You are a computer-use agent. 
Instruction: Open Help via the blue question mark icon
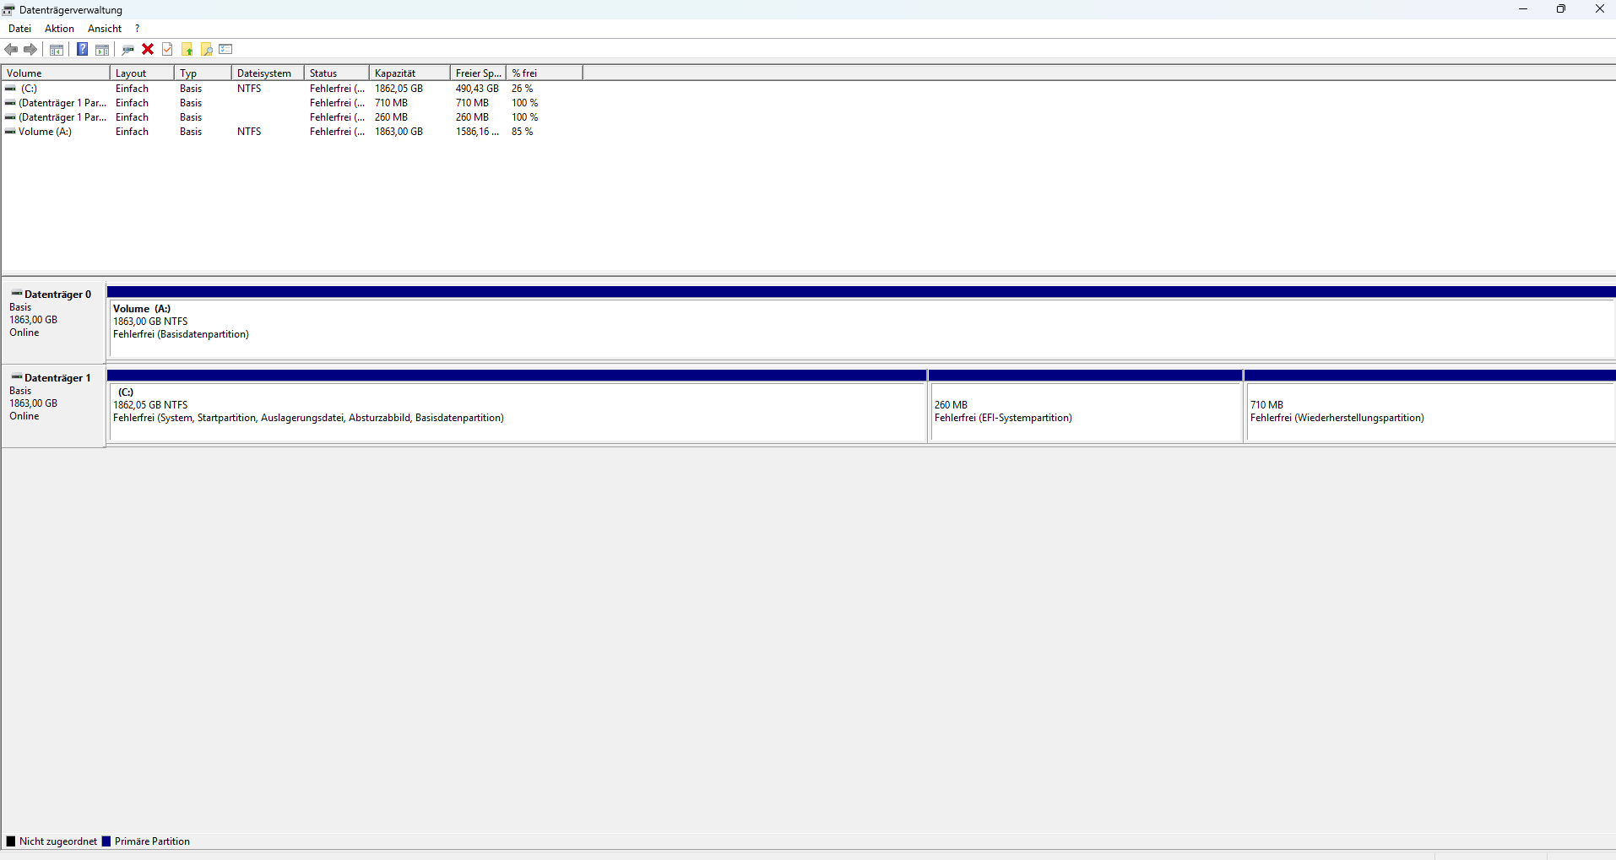click(83, 50)
